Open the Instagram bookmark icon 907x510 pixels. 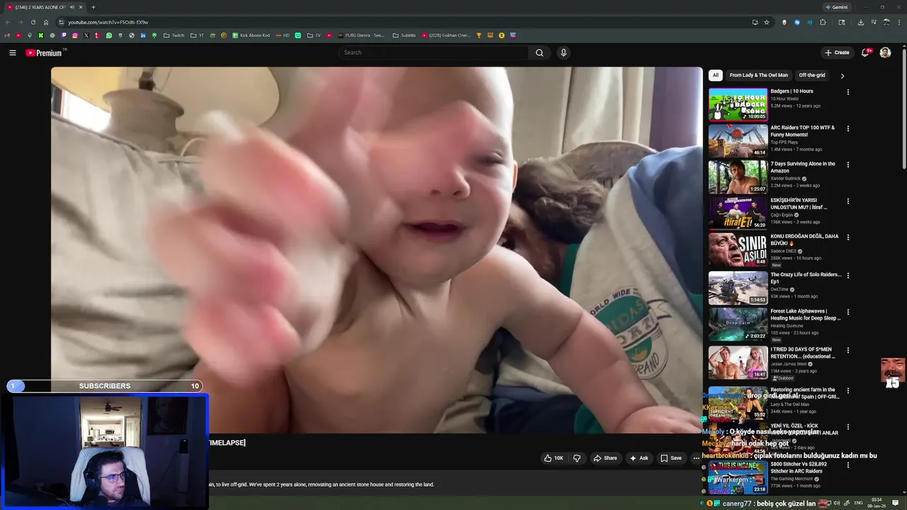point(75,35)
